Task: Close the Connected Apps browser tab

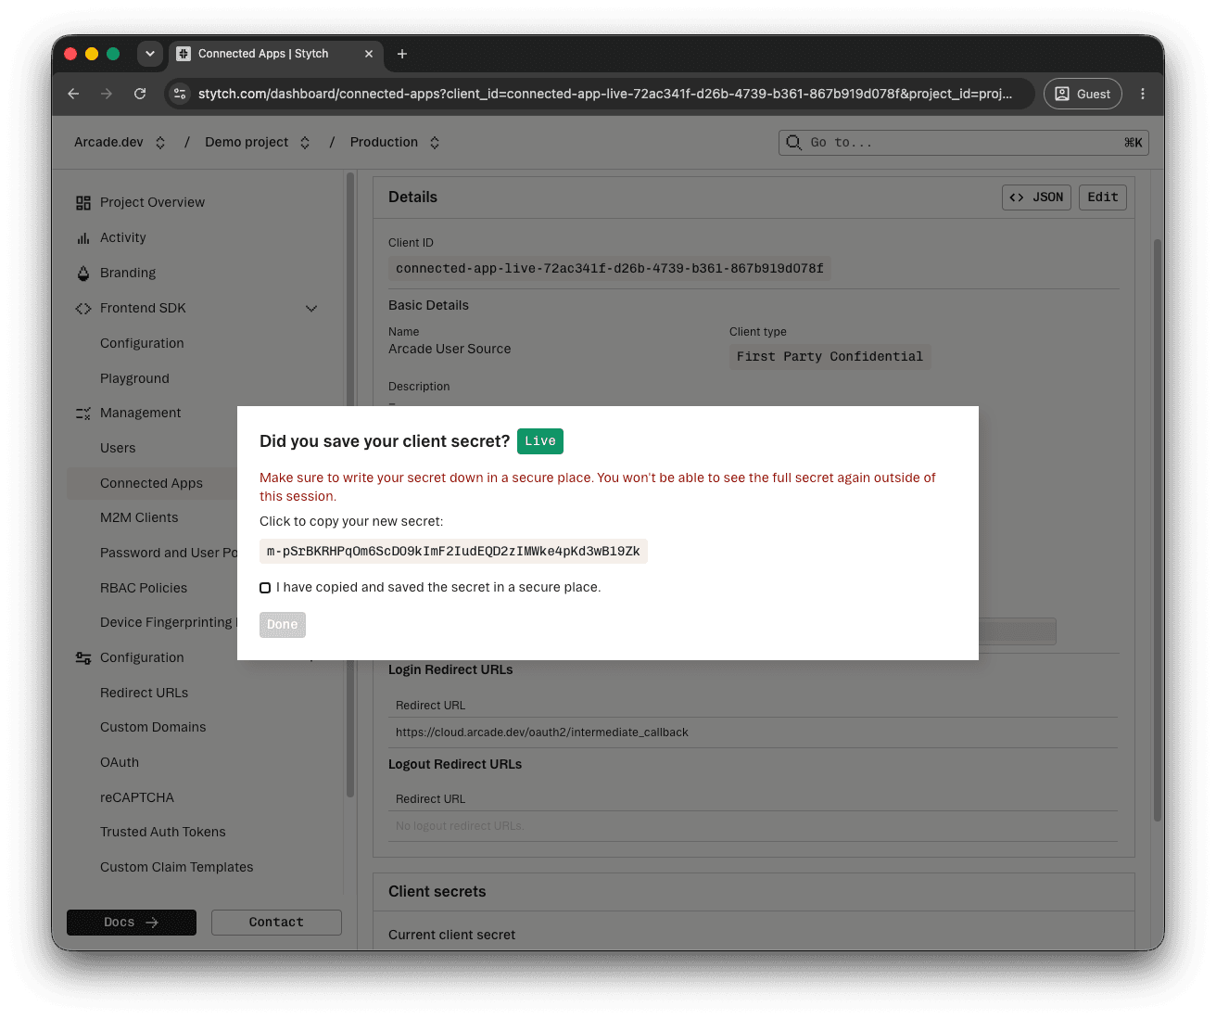Action: pos(369,54)
